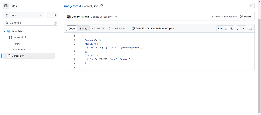Copy file path next to vercel.json
Image resolution: width=261 pixels, height=115 pixels.
click(101, 6)
